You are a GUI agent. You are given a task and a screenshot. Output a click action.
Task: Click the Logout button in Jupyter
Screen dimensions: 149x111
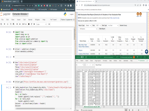click(71, 14)
